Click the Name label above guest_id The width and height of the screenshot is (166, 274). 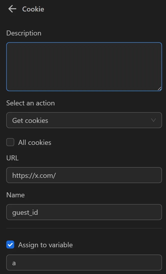pos(15,195)
